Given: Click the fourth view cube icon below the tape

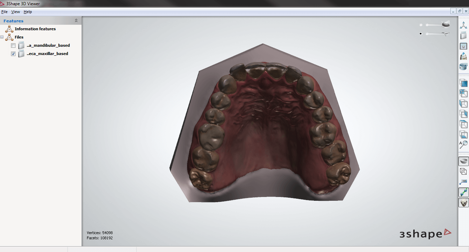Looking at the screenshot, I should tap(463, 114).
